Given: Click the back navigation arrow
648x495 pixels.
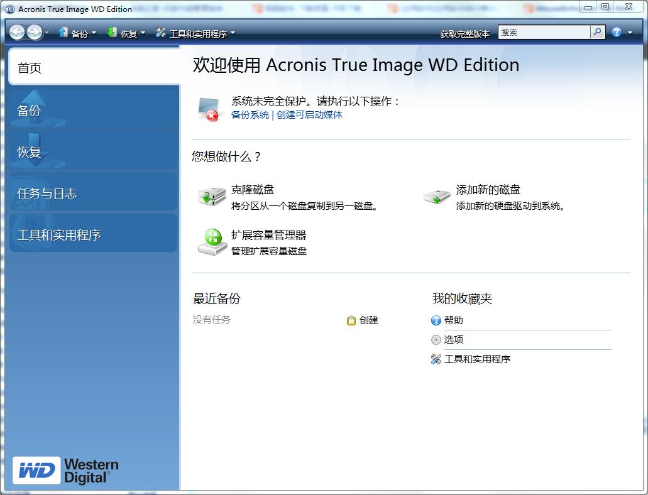Looking at the screenshot, I should coord(17,32).
